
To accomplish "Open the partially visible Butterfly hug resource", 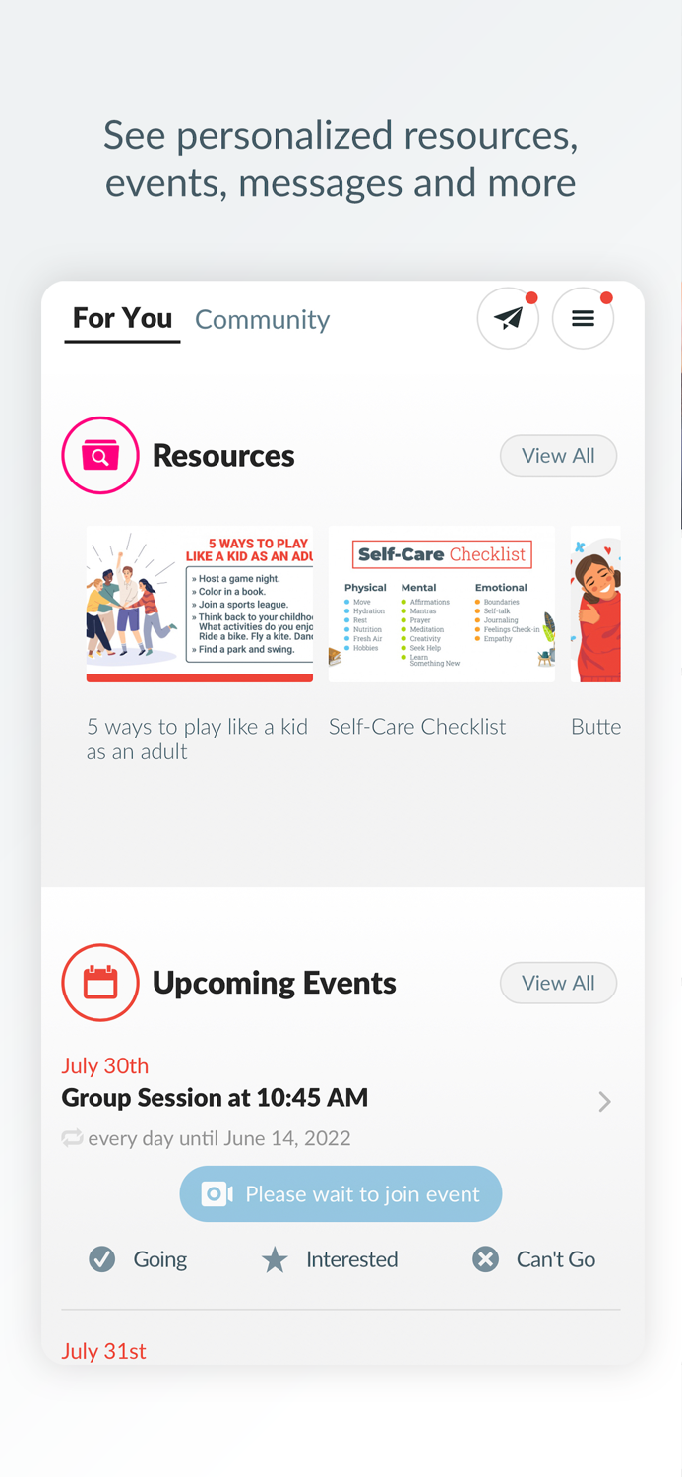I will (x=595, y=604).
